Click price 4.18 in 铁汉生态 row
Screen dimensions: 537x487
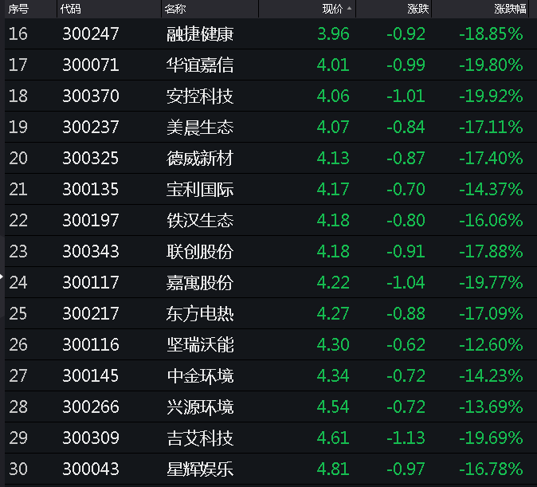(333, 220)
